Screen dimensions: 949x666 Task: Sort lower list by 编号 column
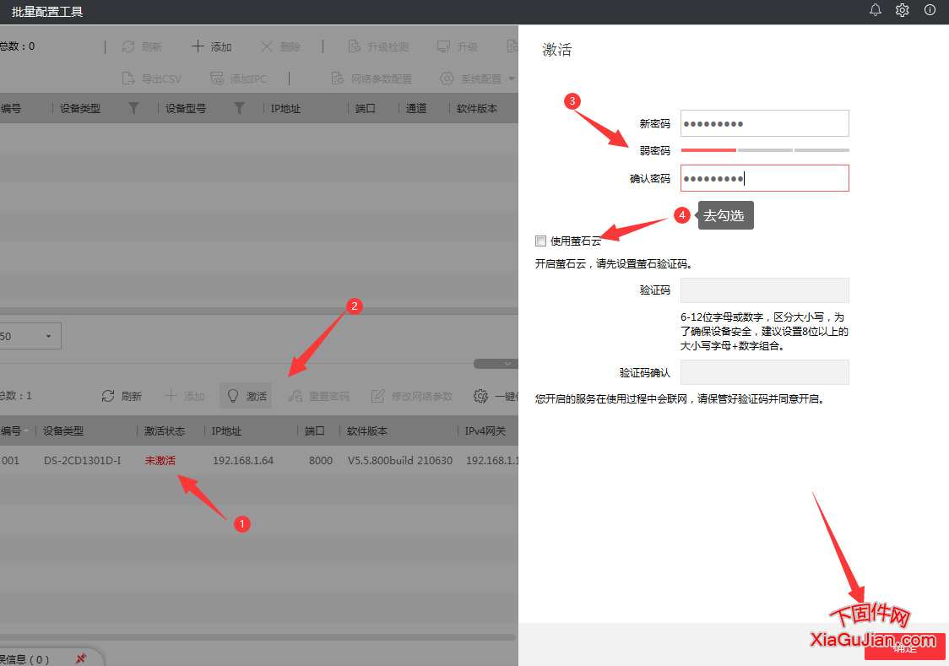coord(14,430)
